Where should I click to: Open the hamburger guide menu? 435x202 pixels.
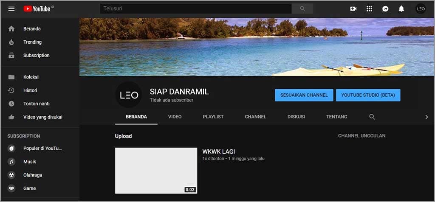[11, 8]
